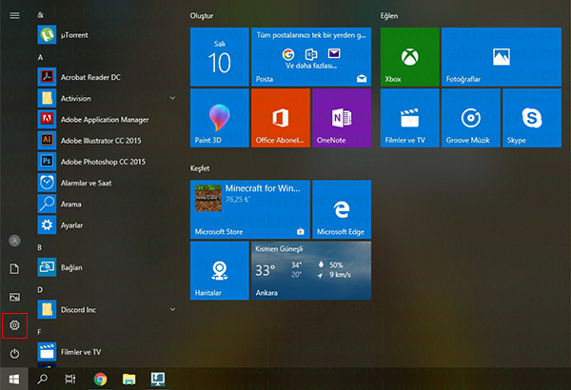
Task: Open the Office Abonel... tile
Action: tap(281, 118)
